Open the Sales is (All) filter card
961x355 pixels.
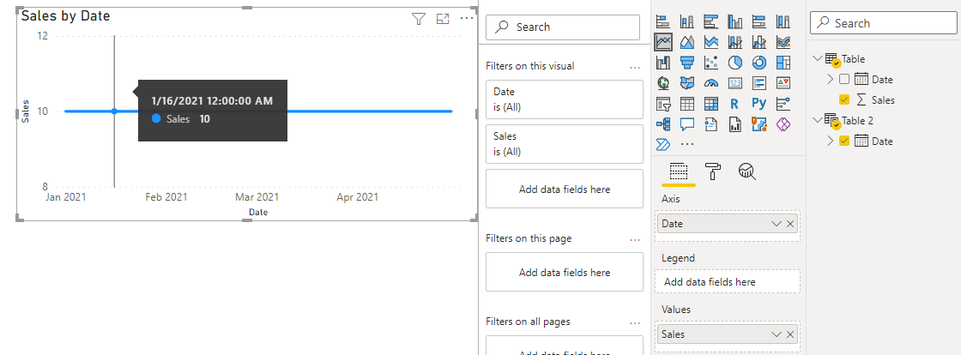pos(565,144)
